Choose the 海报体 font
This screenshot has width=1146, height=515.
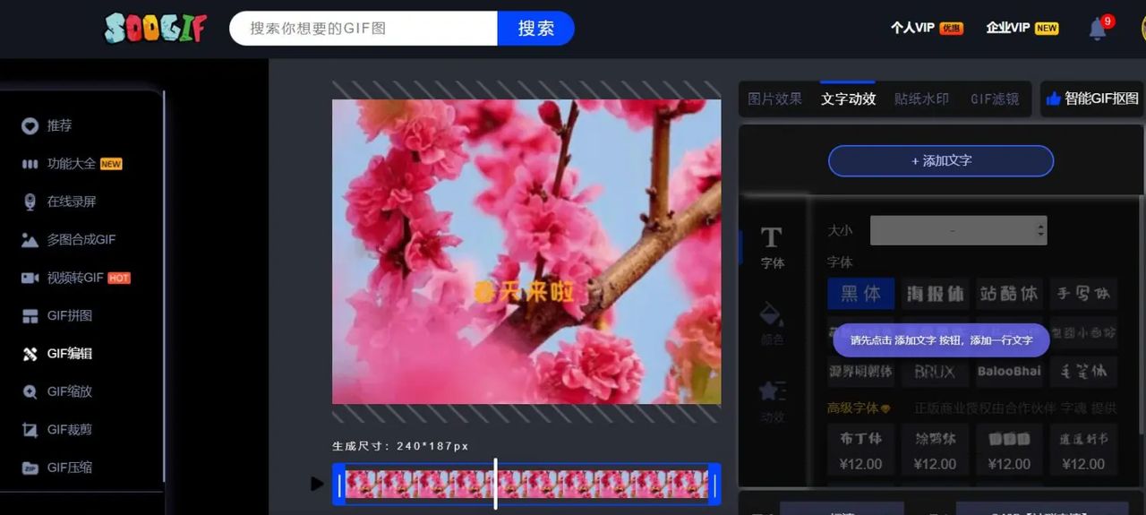pyautogui.click(x=935, y=293)
